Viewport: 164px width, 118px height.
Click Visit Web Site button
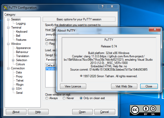124,86
